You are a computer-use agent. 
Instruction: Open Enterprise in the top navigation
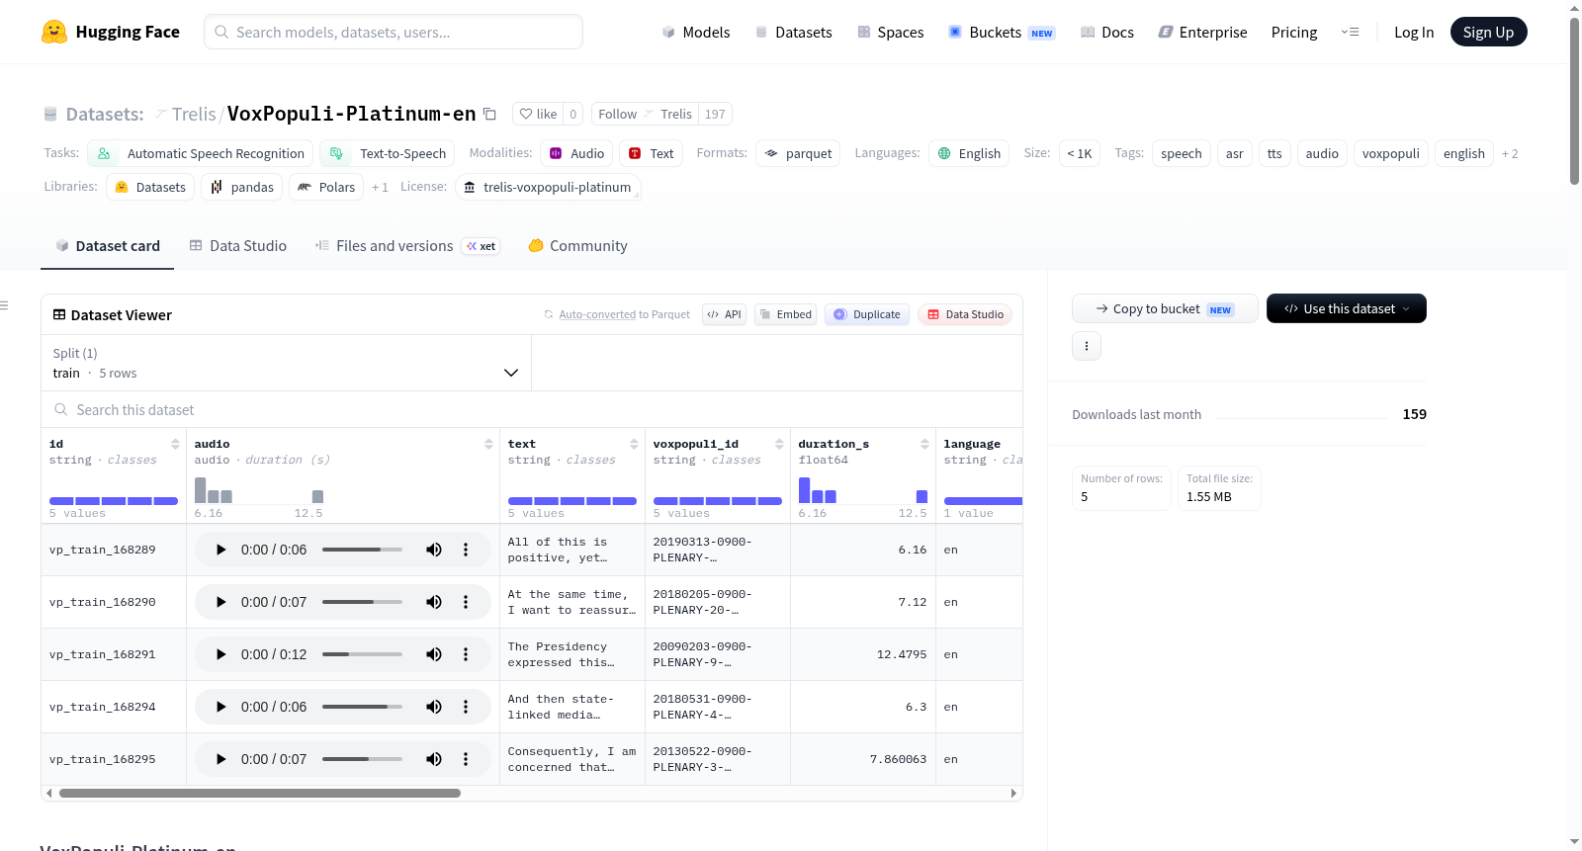click(1202, 33)
